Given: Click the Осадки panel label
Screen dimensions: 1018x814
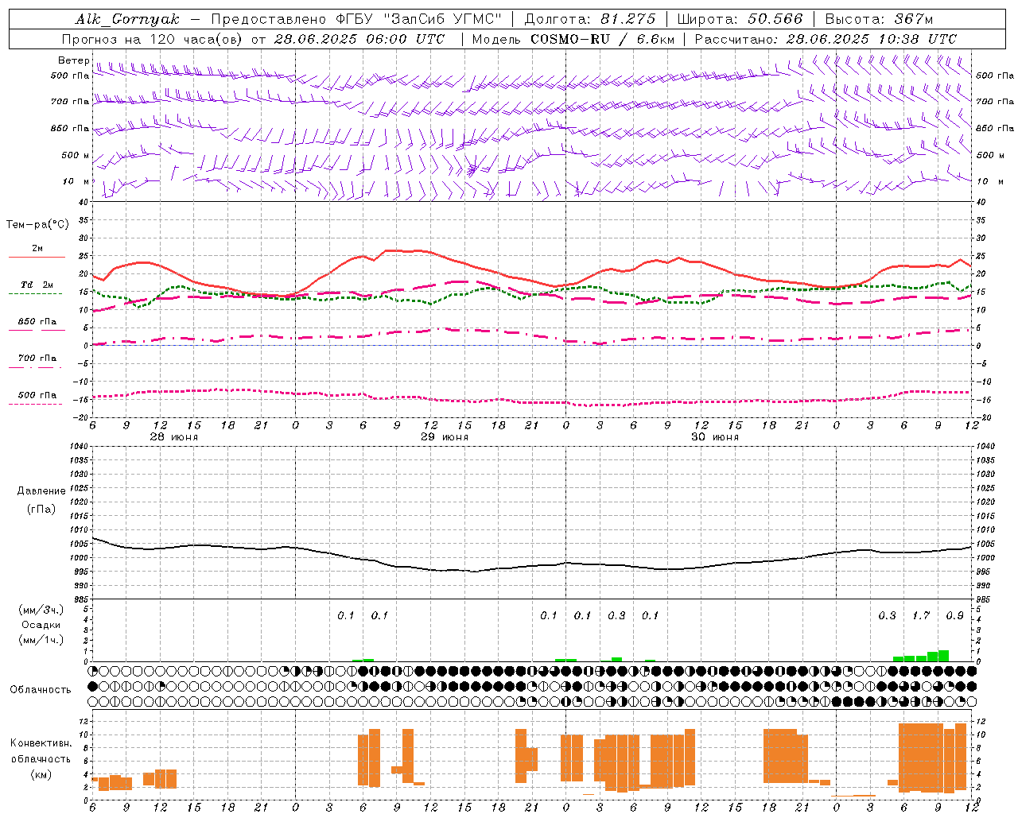Looking at the screenshot, I should [41, 625].
